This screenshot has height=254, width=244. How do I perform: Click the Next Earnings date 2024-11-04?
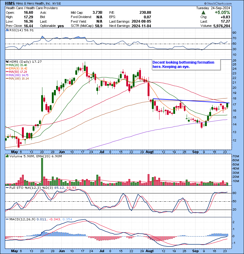pyautogui.click(x=141, y=26)
